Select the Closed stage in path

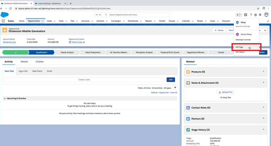pyautogui.click(x=221, y=52)
